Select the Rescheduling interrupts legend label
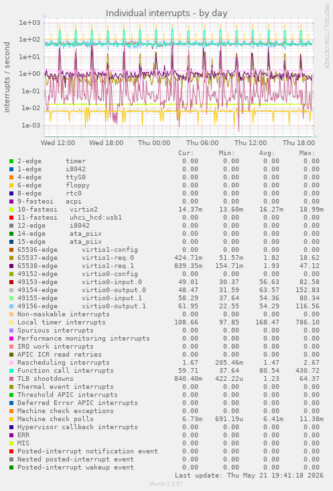333x491 pixels. click(x=64, y=363)
